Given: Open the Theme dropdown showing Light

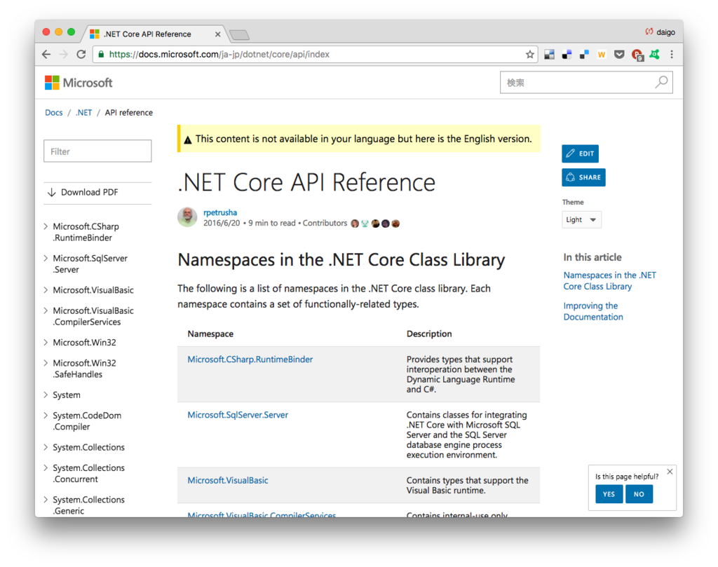Looking at the screenshot, I should click(x=581, y=219).
